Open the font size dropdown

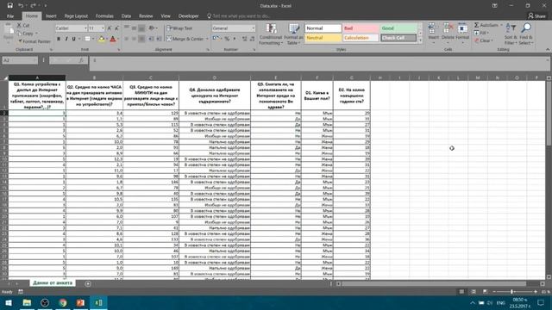pos(103,28)
